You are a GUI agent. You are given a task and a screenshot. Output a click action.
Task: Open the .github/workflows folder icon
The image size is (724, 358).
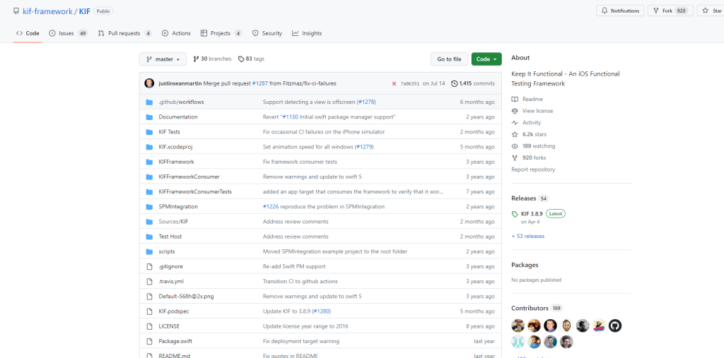pyautogui.click(x=149, y=102)
